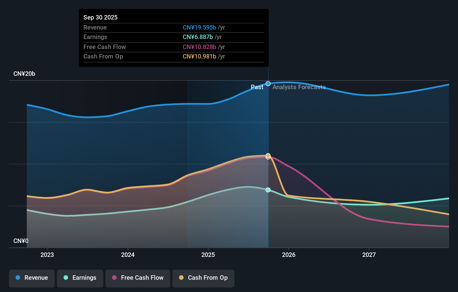This screenshot has height=292, width=458.
Task: Select the Cash From Op marker at the forecast divider
Action: 268,155
